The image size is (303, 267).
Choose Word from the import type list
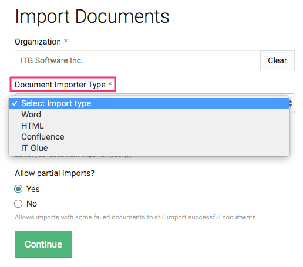pyautogui.click(x=149, y=114)
